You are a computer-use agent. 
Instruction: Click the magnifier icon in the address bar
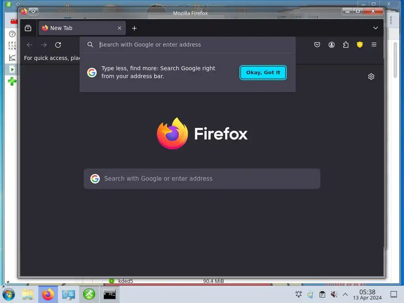tap(90, 45)
